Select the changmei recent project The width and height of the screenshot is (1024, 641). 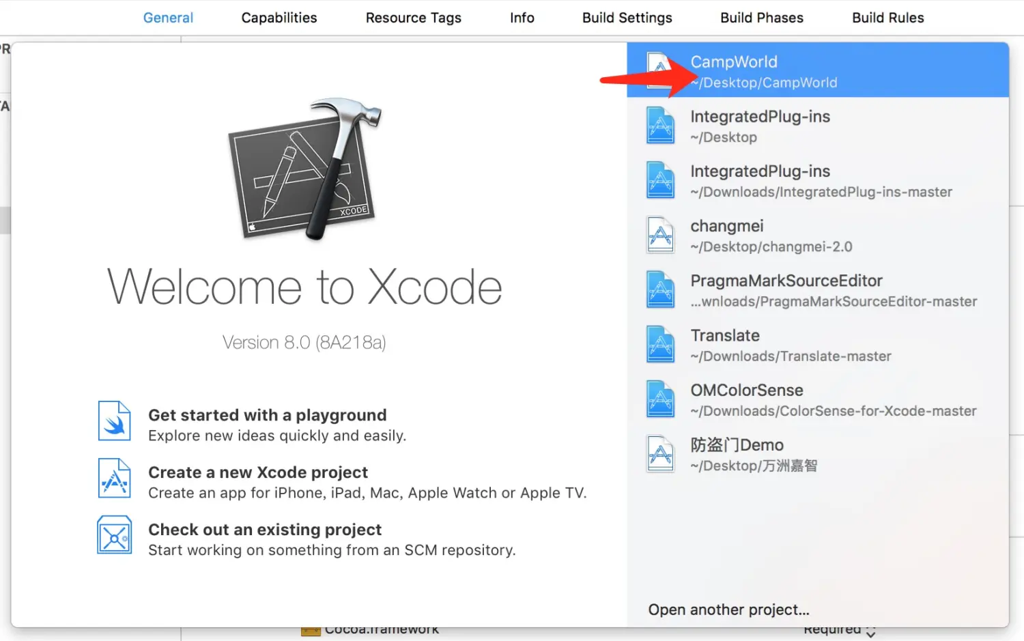coord(818,235)
